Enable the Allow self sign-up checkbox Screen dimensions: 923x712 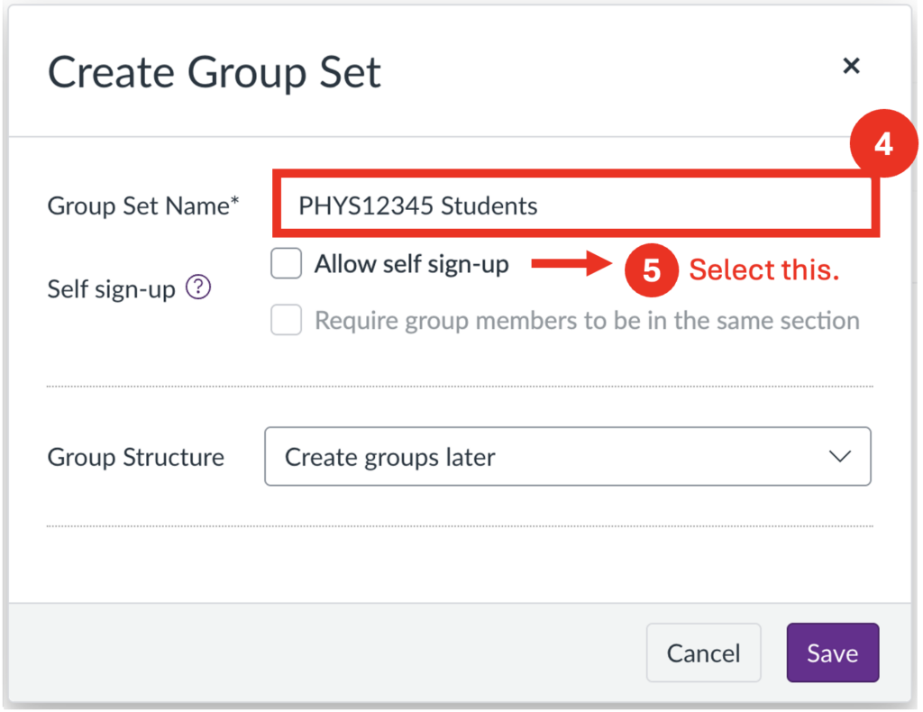pyautogui.click(x=287, y=264)
